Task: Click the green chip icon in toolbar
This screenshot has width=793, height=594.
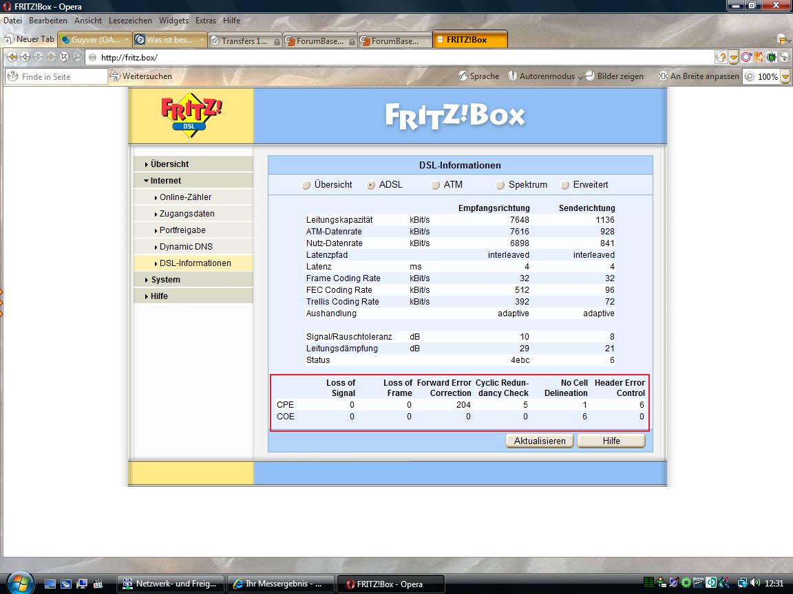Action: point(771,57)
